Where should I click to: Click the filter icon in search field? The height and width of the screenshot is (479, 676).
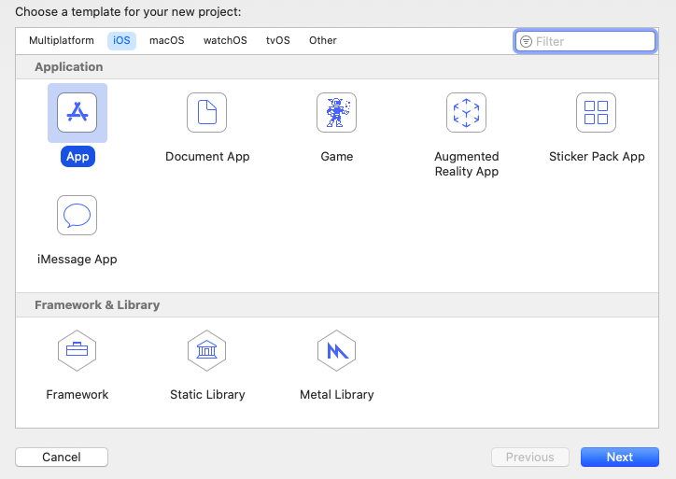(526, 41)
